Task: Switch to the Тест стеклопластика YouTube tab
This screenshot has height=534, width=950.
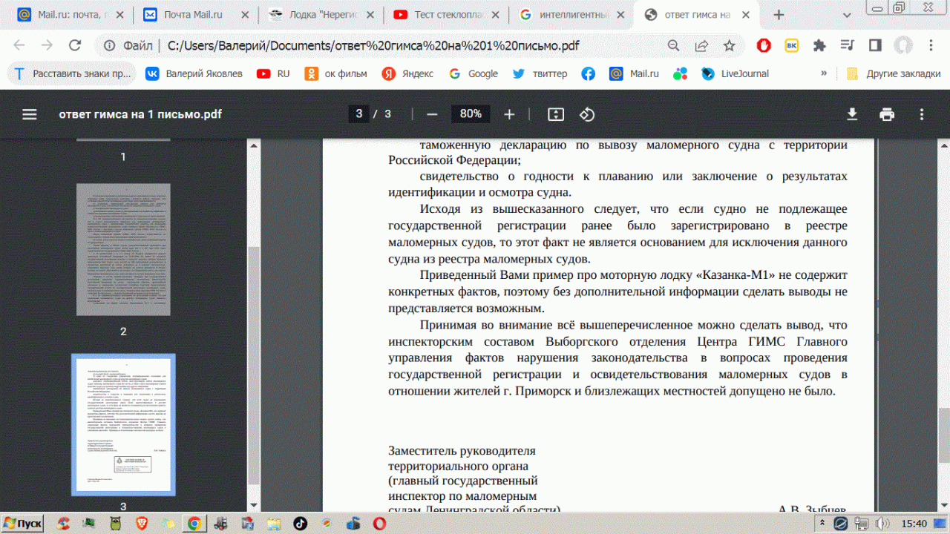Action: [x=446, y=15]
